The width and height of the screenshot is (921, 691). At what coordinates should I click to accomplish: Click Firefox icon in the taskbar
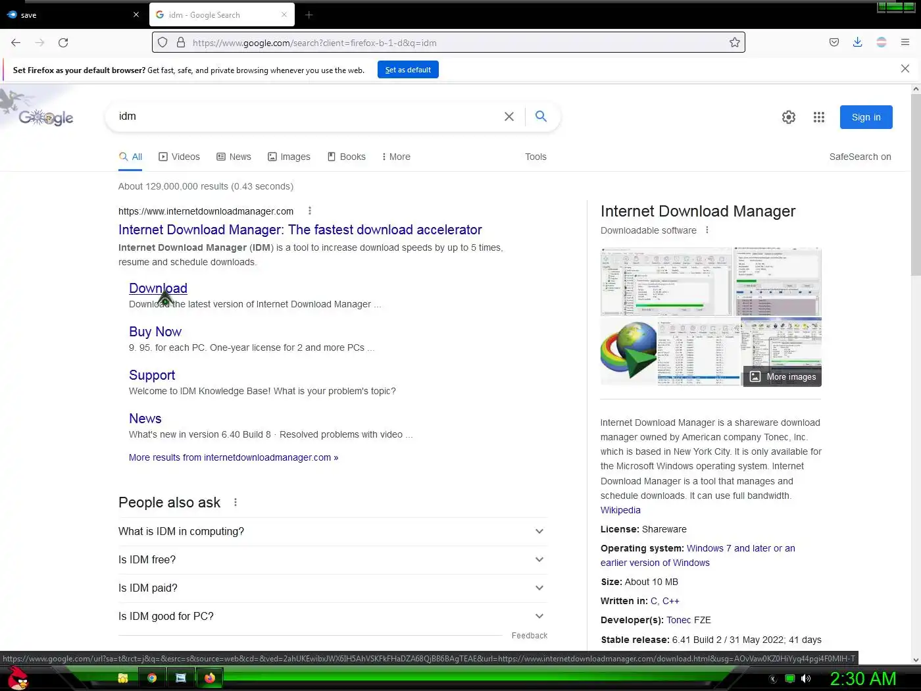click(210, 678)
